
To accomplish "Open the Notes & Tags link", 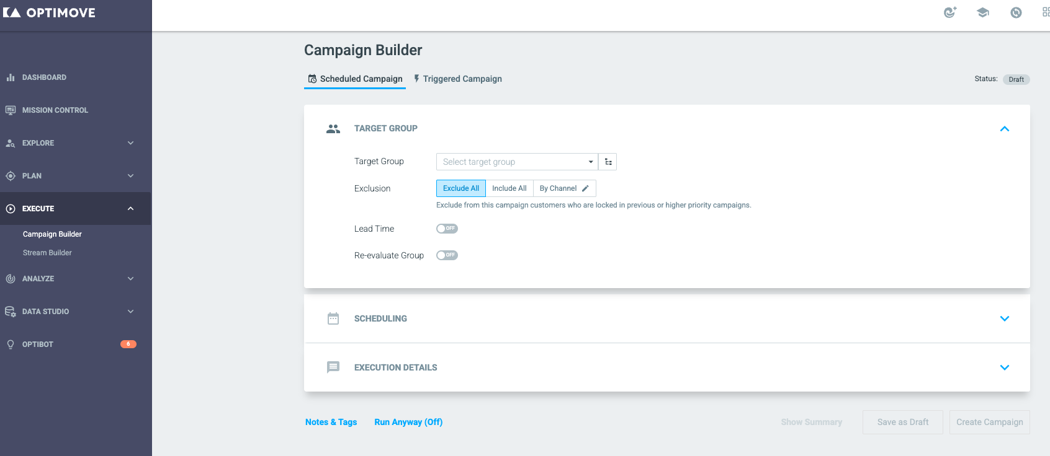I will [x=331, y=422].
